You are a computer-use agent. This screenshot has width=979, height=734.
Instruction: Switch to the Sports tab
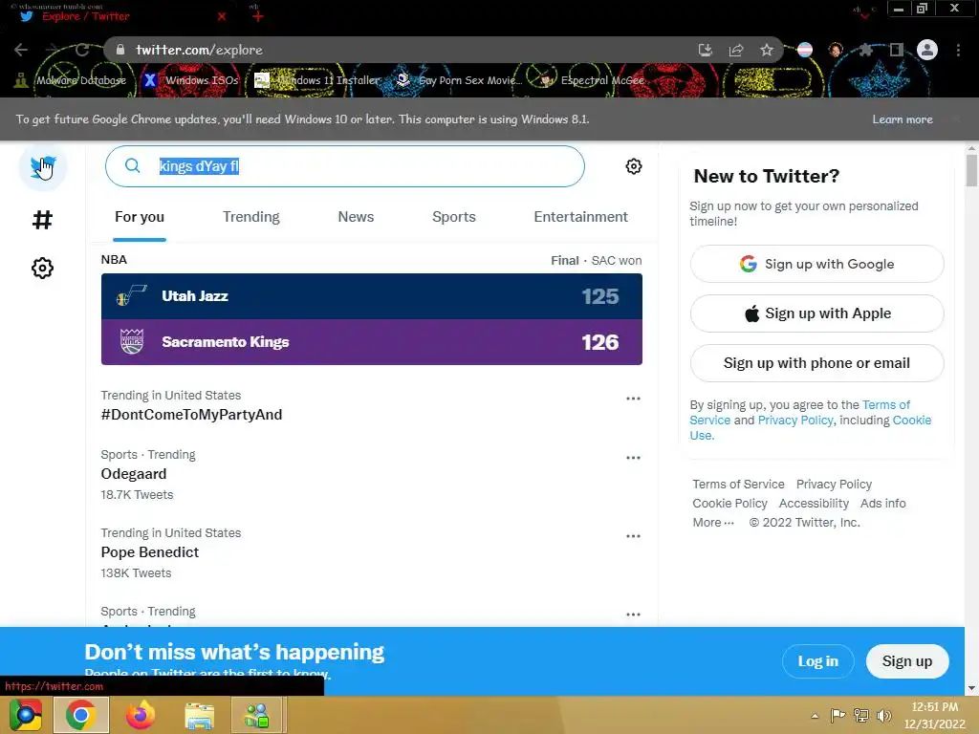454,217
